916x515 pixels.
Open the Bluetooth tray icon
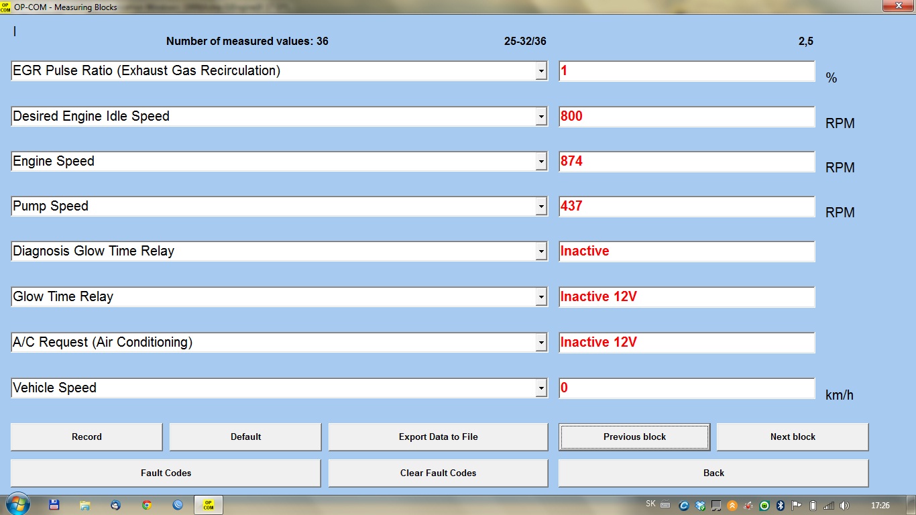(x=781, y=506)
